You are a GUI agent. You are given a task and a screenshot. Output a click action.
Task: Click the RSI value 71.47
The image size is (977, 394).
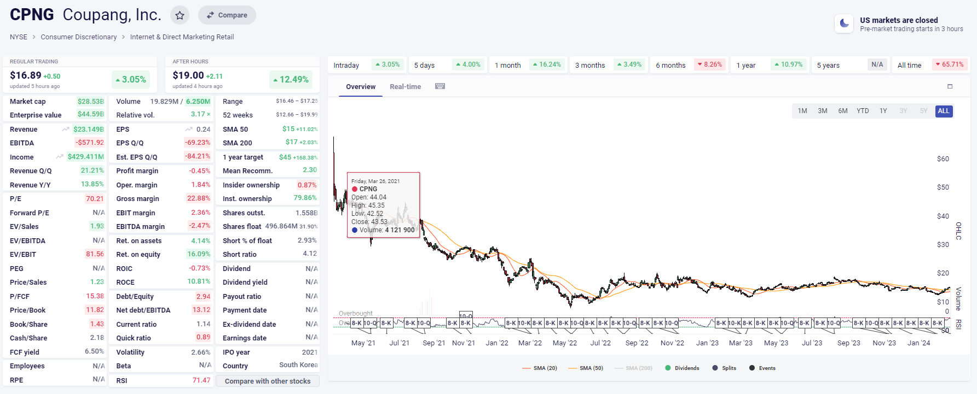[x=201, y=380]
